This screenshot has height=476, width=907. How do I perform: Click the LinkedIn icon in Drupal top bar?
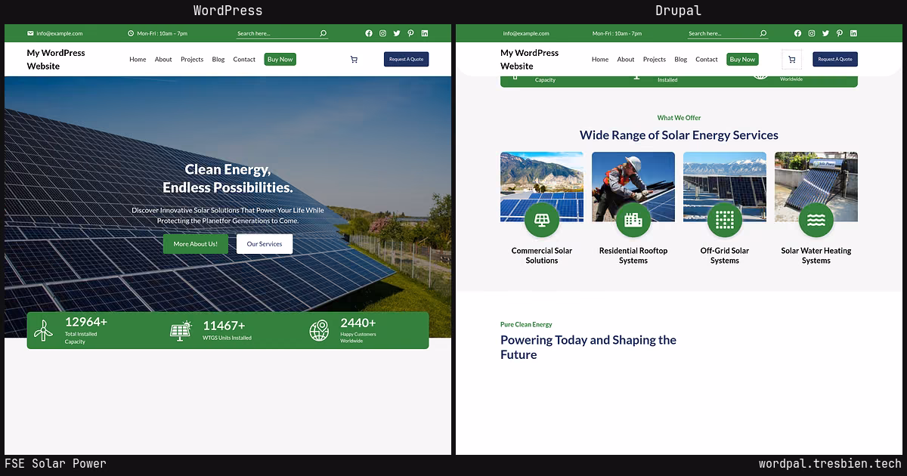click(x=853, y=33)
